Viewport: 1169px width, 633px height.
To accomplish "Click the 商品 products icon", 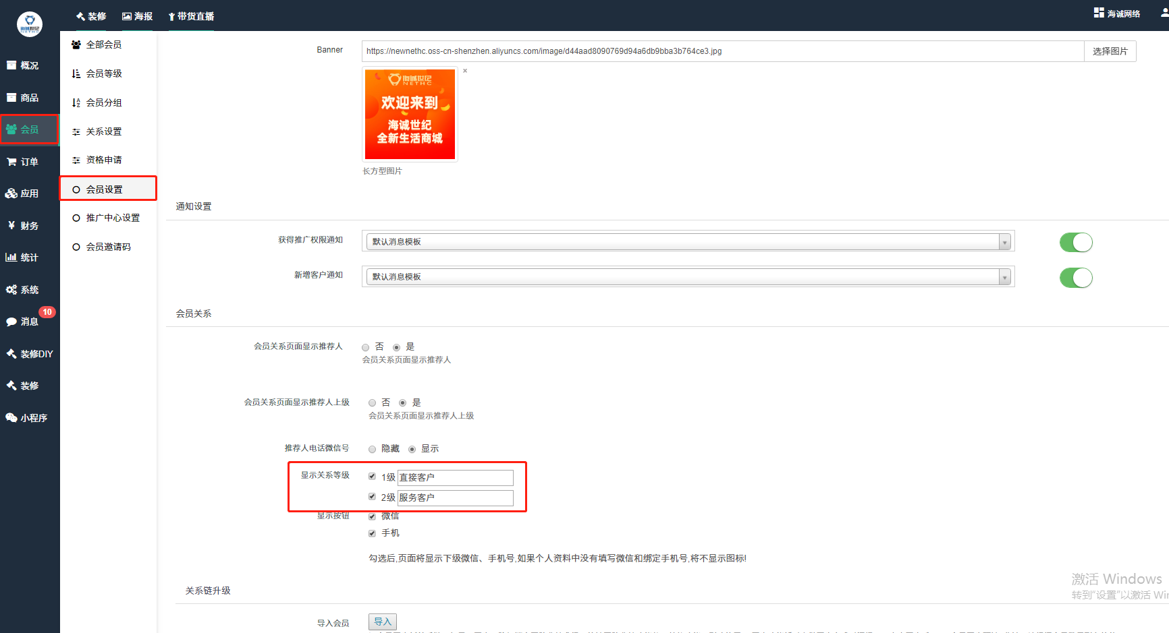I will tap(11, 98).
